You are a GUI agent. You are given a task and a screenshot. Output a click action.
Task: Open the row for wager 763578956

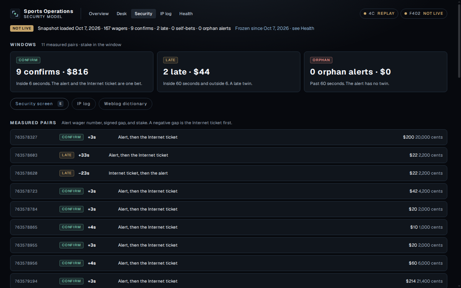(229, 263)
